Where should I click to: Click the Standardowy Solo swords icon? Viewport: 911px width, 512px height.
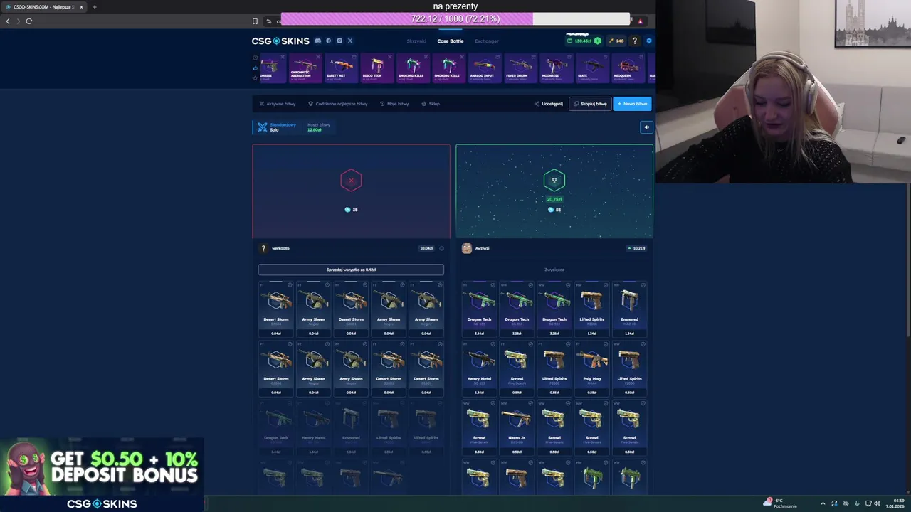coord(262,127)
